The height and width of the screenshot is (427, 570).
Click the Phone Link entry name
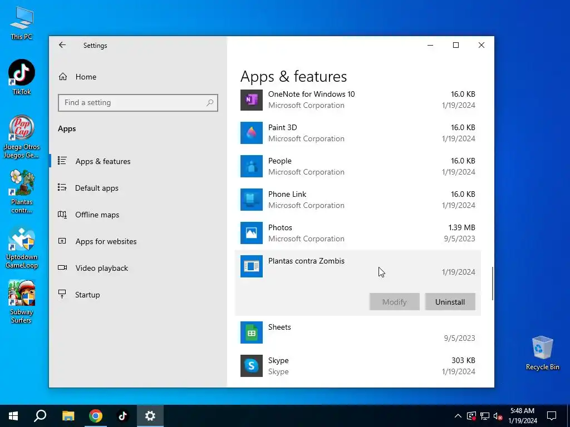pos(287,194)
